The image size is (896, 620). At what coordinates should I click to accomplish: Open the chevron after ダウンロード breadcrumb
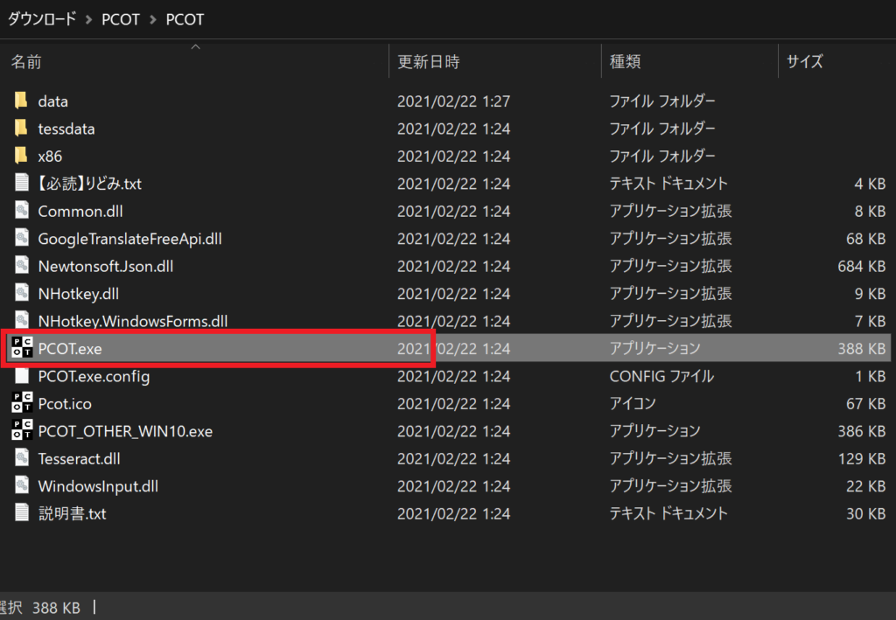(88, 19)
